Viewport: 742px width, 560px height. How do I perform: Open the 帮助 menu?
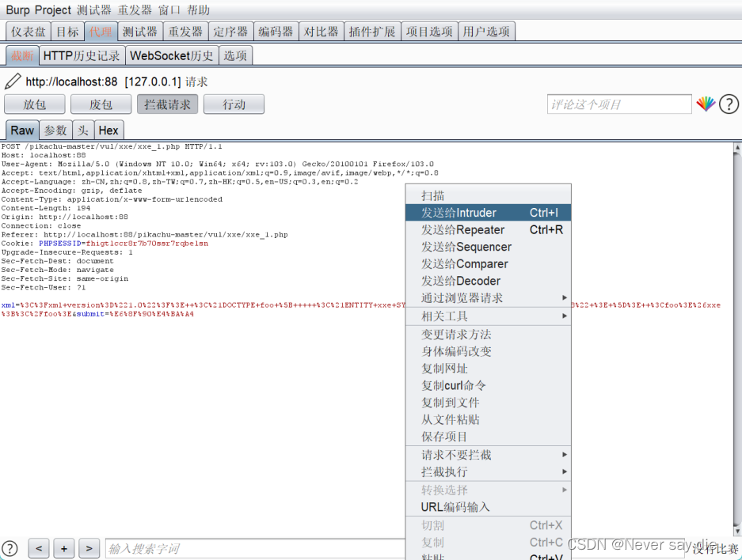(x=198, y=10)
